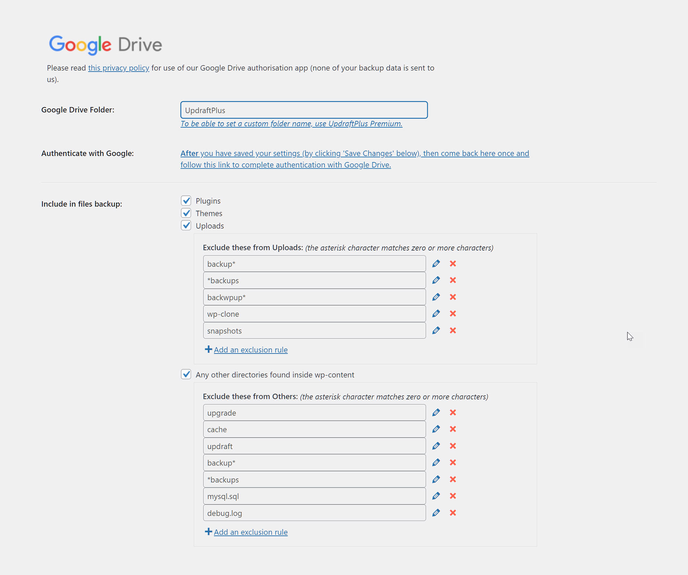Remove the 'wp-clone' exclusion rule
Image resolution: width=688 pixels, height=575 pixels.
point(453,314)
